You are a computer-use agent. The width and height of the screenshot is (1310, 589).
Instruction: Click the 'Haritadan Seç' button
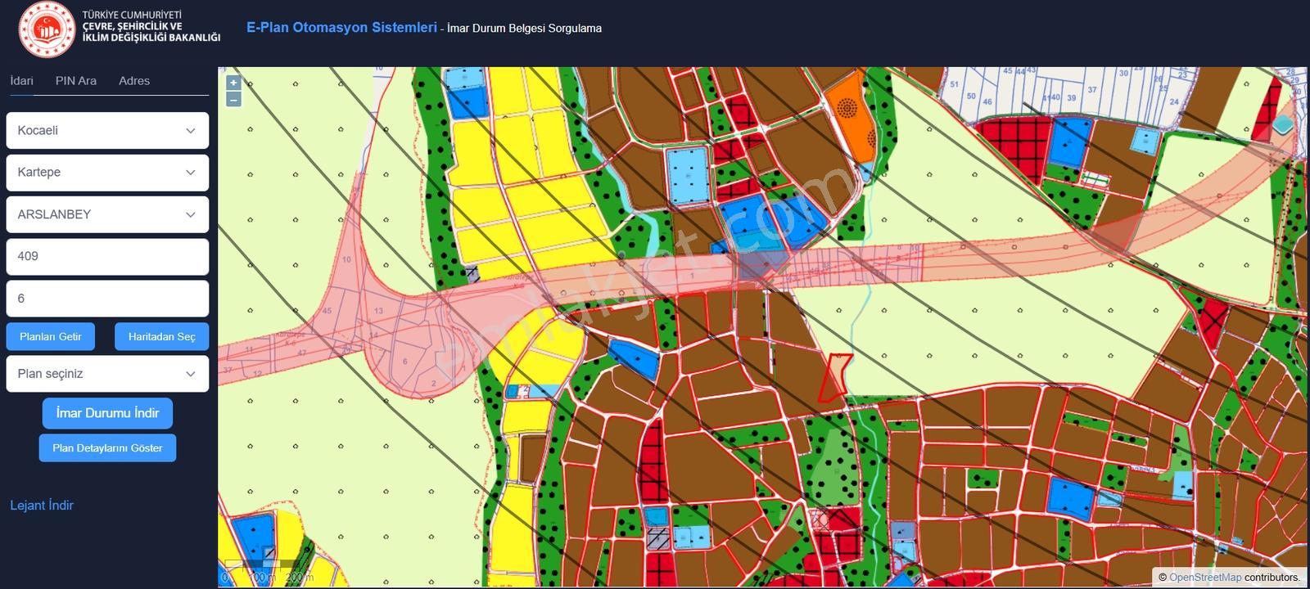[x=162, y=336]
